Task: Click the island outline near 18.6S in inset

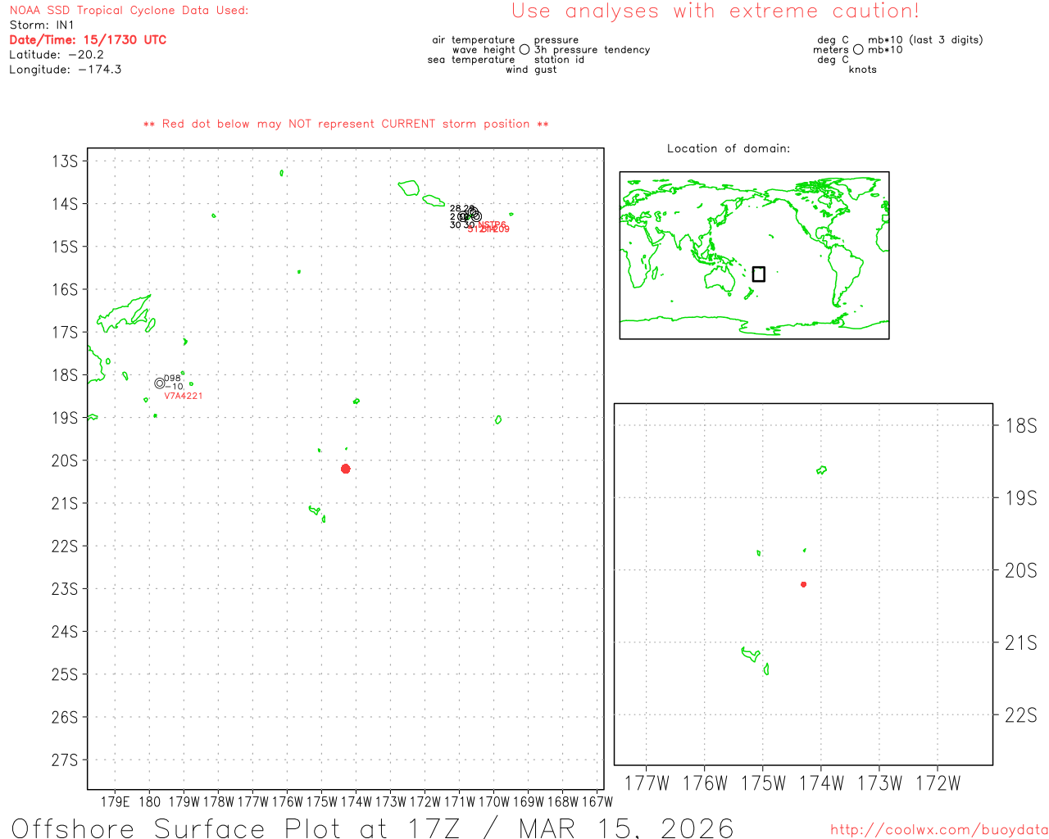Action: click(821, 470)
